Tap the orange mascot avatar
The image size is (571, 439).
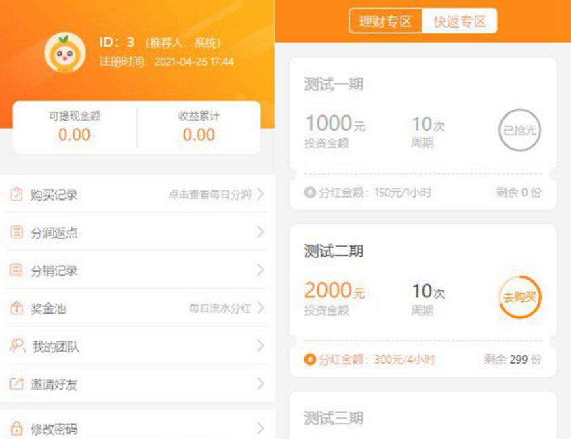click(x=65, y=53)
